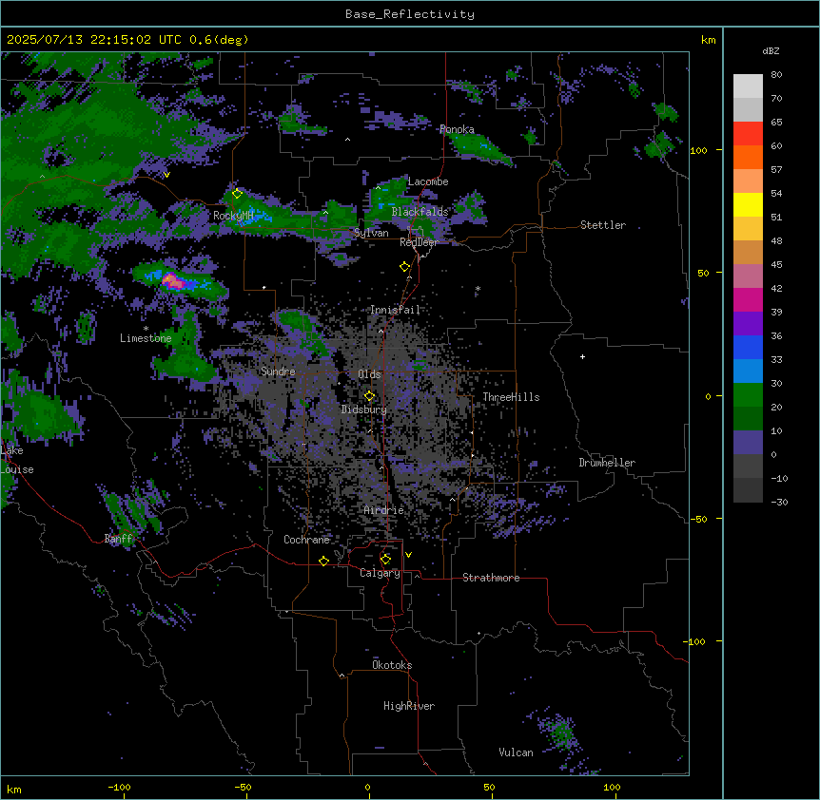Select the yellow 51-54 dBZ legend color

(x=748, y=204)
